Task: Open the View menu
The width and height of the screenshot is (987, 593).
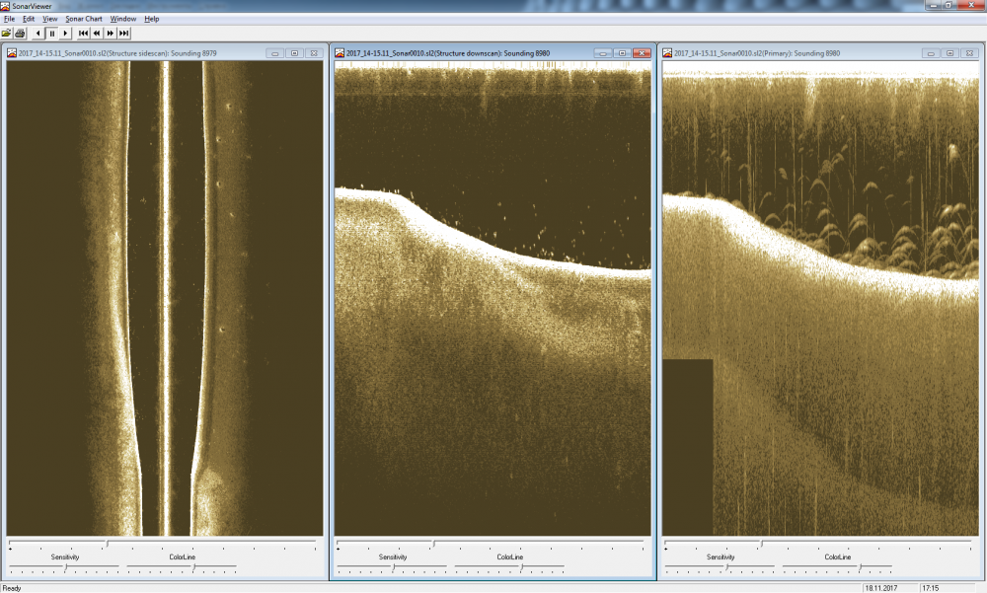Action: (49, 19)
